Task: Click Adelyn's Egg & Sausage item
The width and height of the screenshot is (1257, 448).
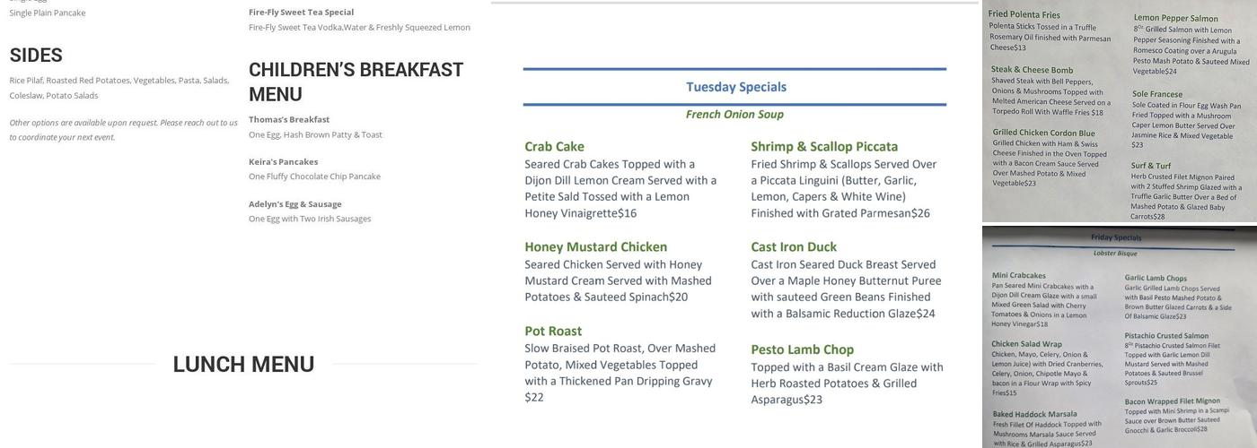Action: point(294,203)
